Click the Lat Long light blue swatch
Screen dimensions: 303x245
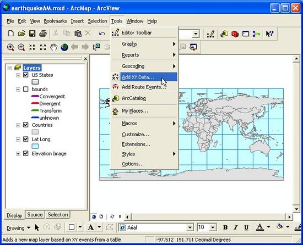[x=35, y=146]
